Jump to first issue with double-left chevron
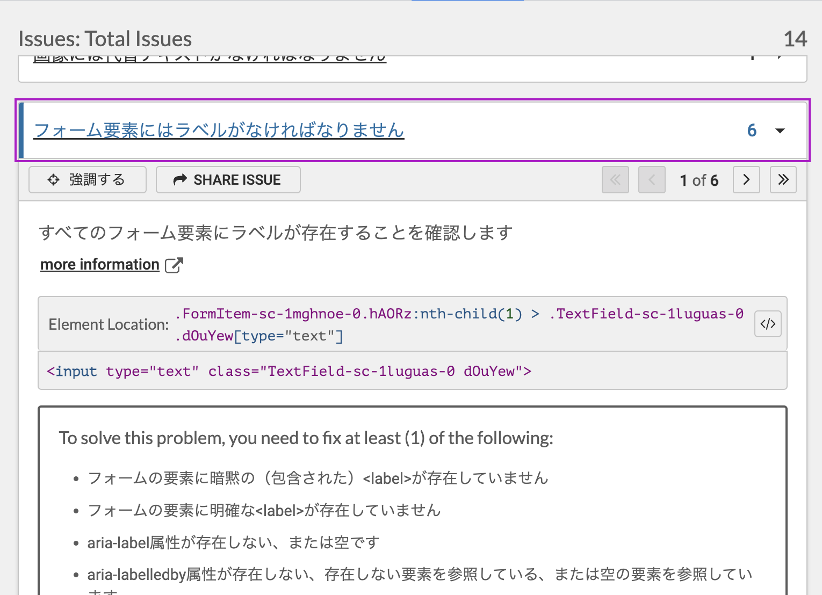The height and width of the screenshot is (595, 822). point(615,179)
